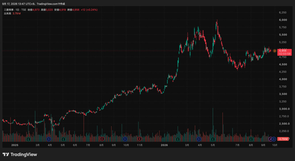Click the 3,250 price axis label

283,101
